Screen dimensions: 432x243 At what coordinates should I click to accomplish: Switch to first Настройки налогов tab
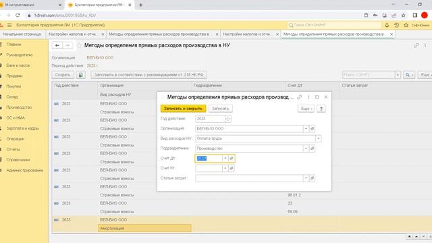coord(72,34)
